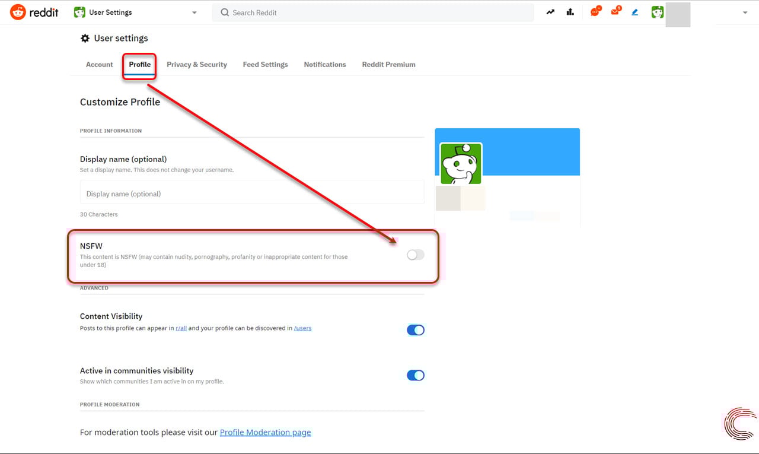Click the Display name input field
The width and height of the screenshot is (759, 454).
pyautogui.click(x=252, y=193)
